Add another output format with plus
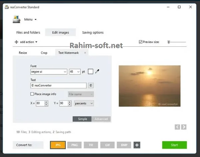200x157 pixels. click(137, 145)
